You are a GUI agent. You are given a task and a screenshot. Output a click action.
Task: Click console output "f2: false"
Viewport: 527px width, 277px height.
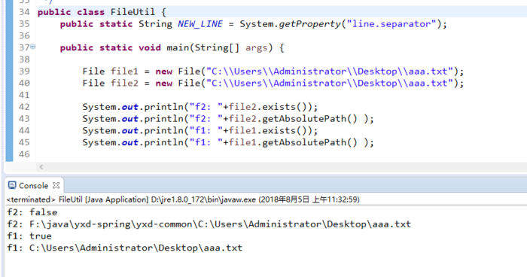tap(32, 212)
